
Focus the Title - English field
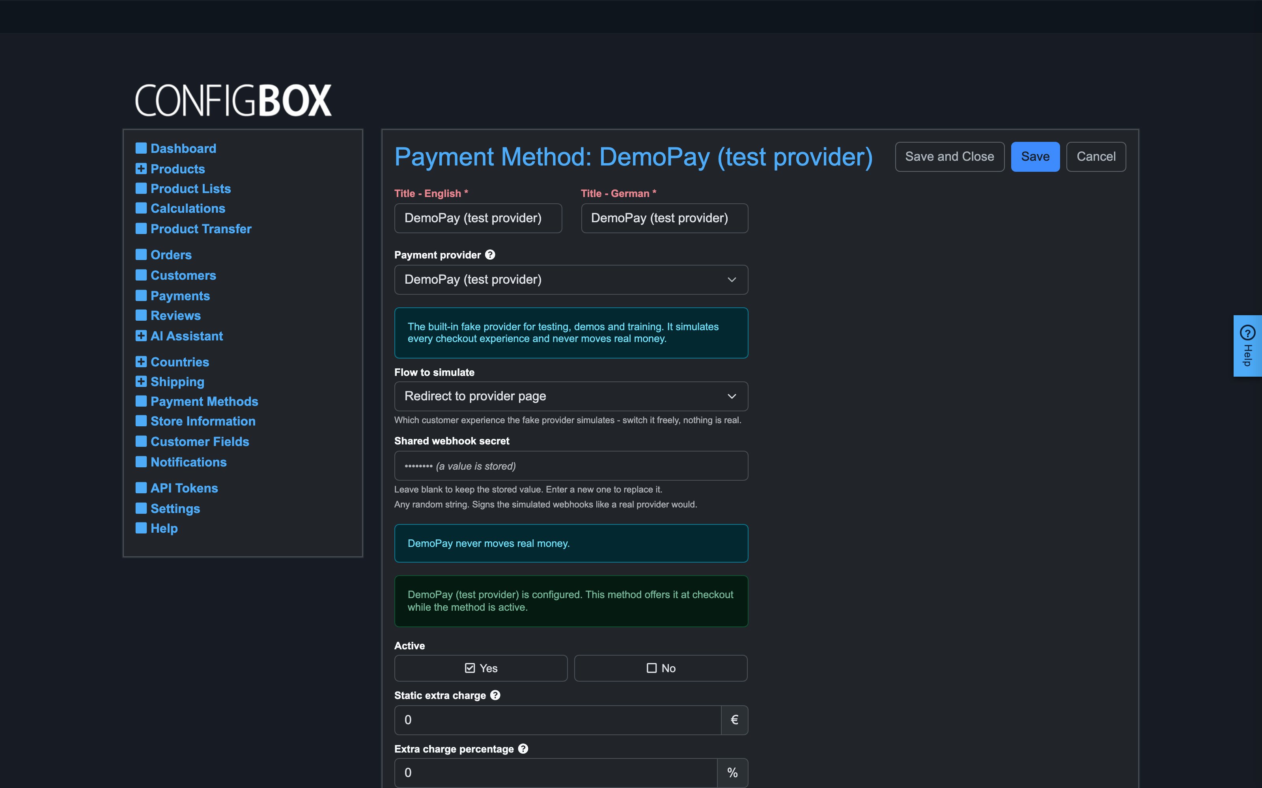pos(478,218)
